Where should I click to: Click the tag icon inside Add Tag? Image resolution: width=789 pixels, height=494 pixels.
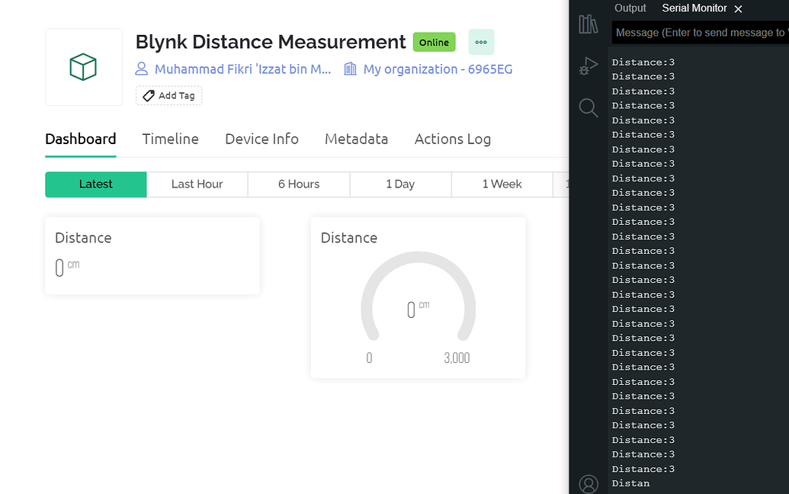pyautogui.click(x=148, y=95)
